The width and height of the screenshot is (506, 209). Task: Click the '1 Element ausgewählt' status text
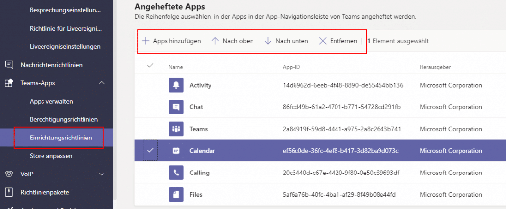tap(398, 41)
